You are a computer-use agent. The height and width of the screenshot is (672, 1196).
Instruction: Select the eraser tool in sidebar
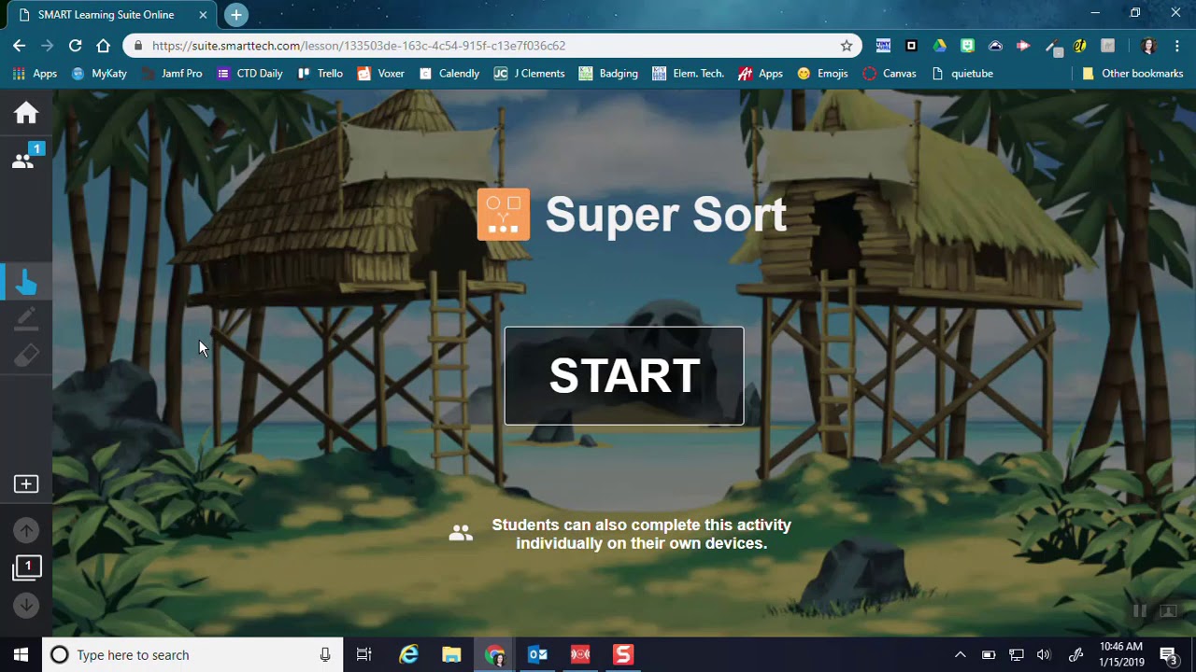click(26, 356)
